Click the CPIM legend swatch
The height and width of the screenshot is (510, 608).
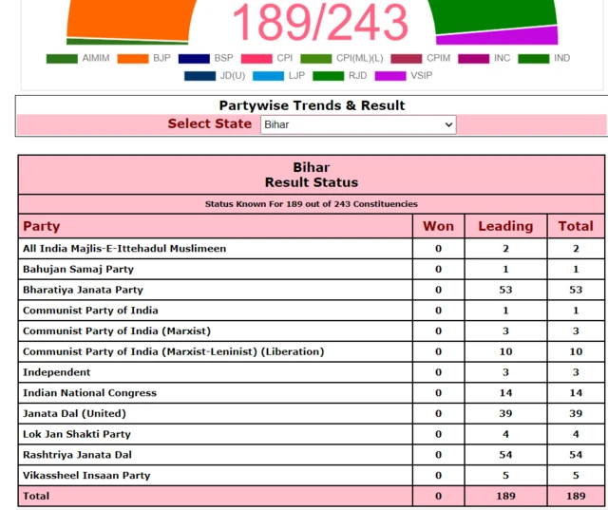tap(407, 59)
